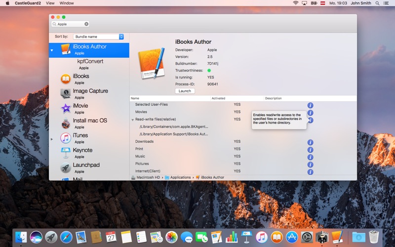Open the Window menu
395x247 pixels.
(67, 3)
